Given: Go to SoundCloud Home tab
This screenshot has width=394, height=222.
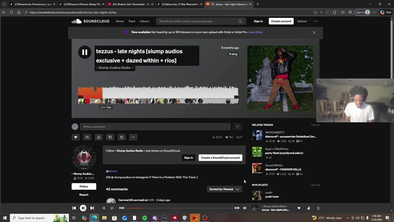Looking at the screenshot, I should pos(120,21).
